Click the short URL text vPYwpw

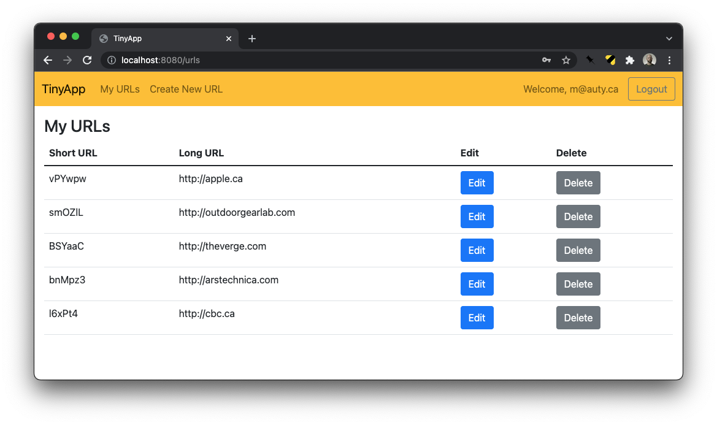tap(67, 179)
